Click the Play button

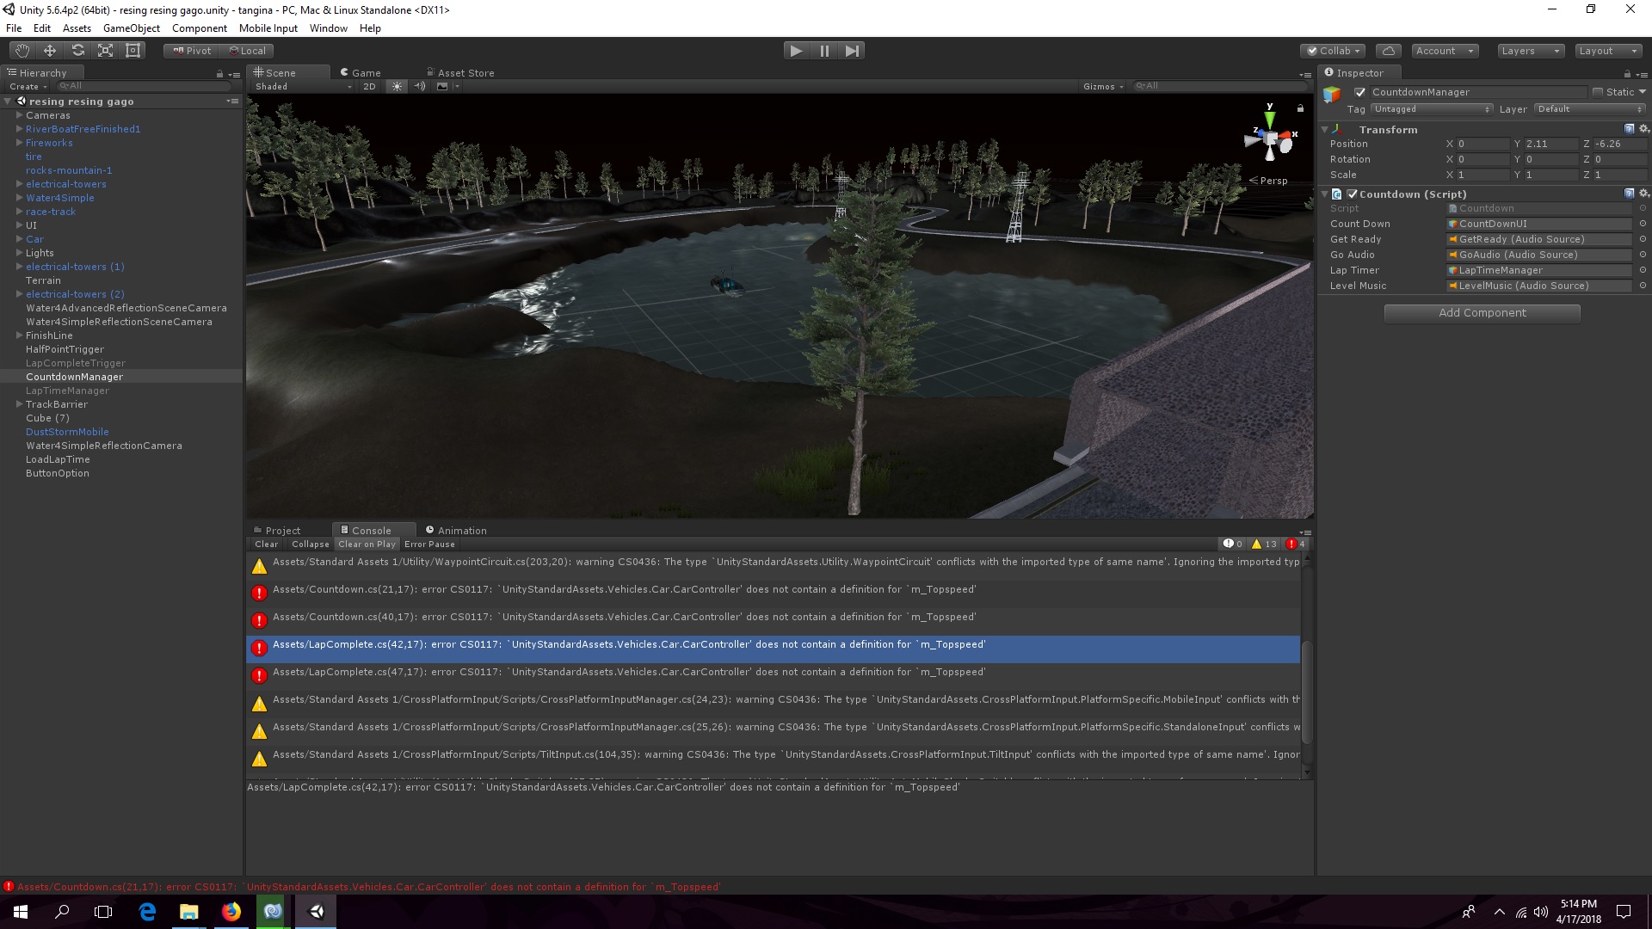pos(797,51)
